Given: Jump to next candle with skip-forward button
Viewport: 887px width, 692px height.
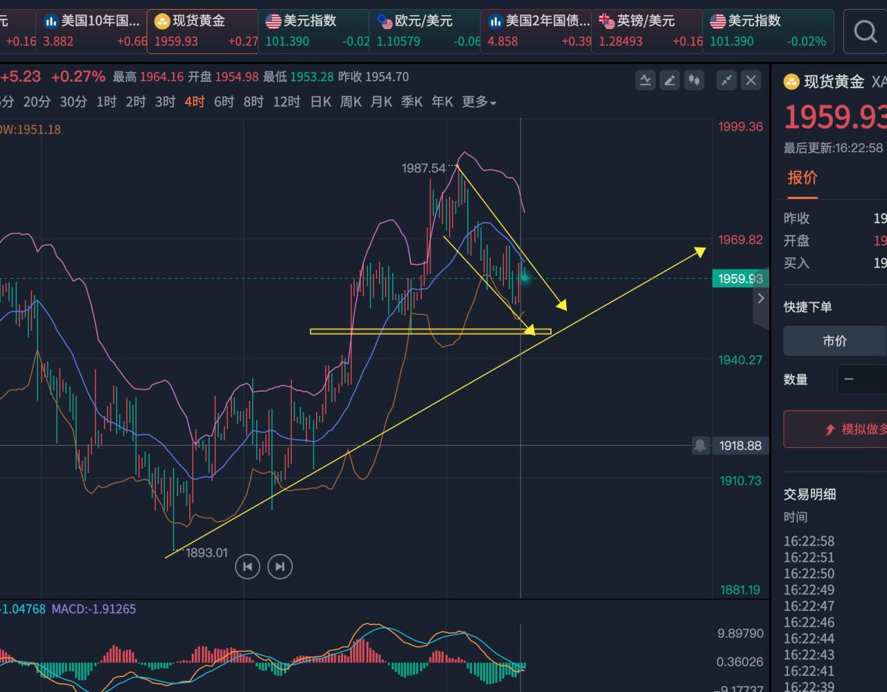Looking at the screenshot, I should (x=280, y=566).
